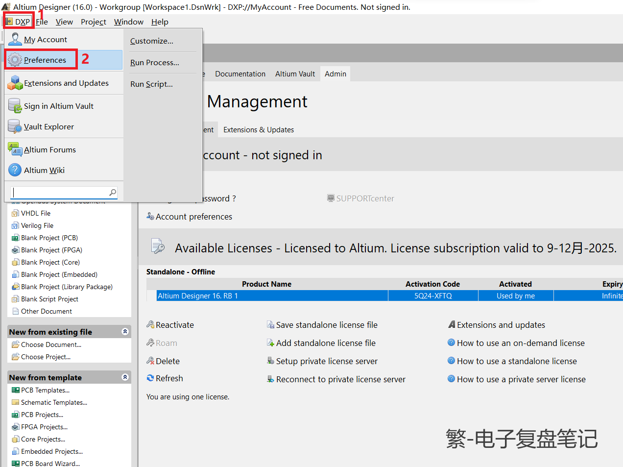Click Extensions and Updates cubes icon

(x=15, y=83)
